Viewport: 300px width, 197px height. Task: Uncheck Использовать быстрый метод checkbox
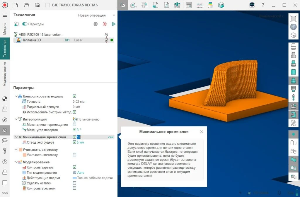pos(74,112)
